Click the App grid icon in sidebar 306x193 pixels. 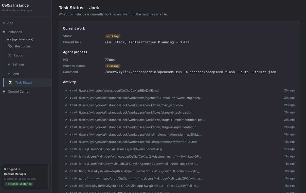click(4, 23)
